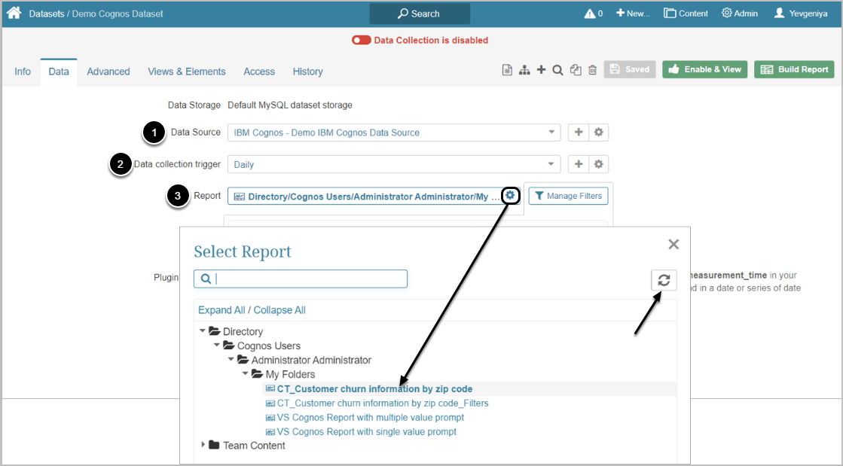Expand the Team Content folder
The height and width of the screenshot is (466, 843).
[203, 444]
